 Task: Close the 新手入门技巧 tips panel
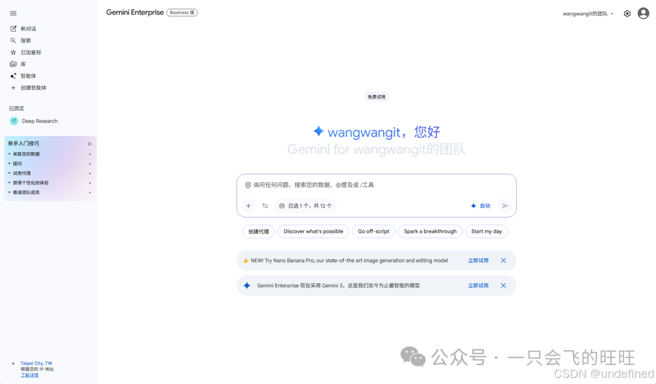(x=89, y=144)
